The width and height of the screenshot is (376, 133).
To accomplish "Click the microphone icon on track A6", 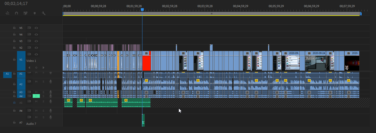I will [50, 111].
